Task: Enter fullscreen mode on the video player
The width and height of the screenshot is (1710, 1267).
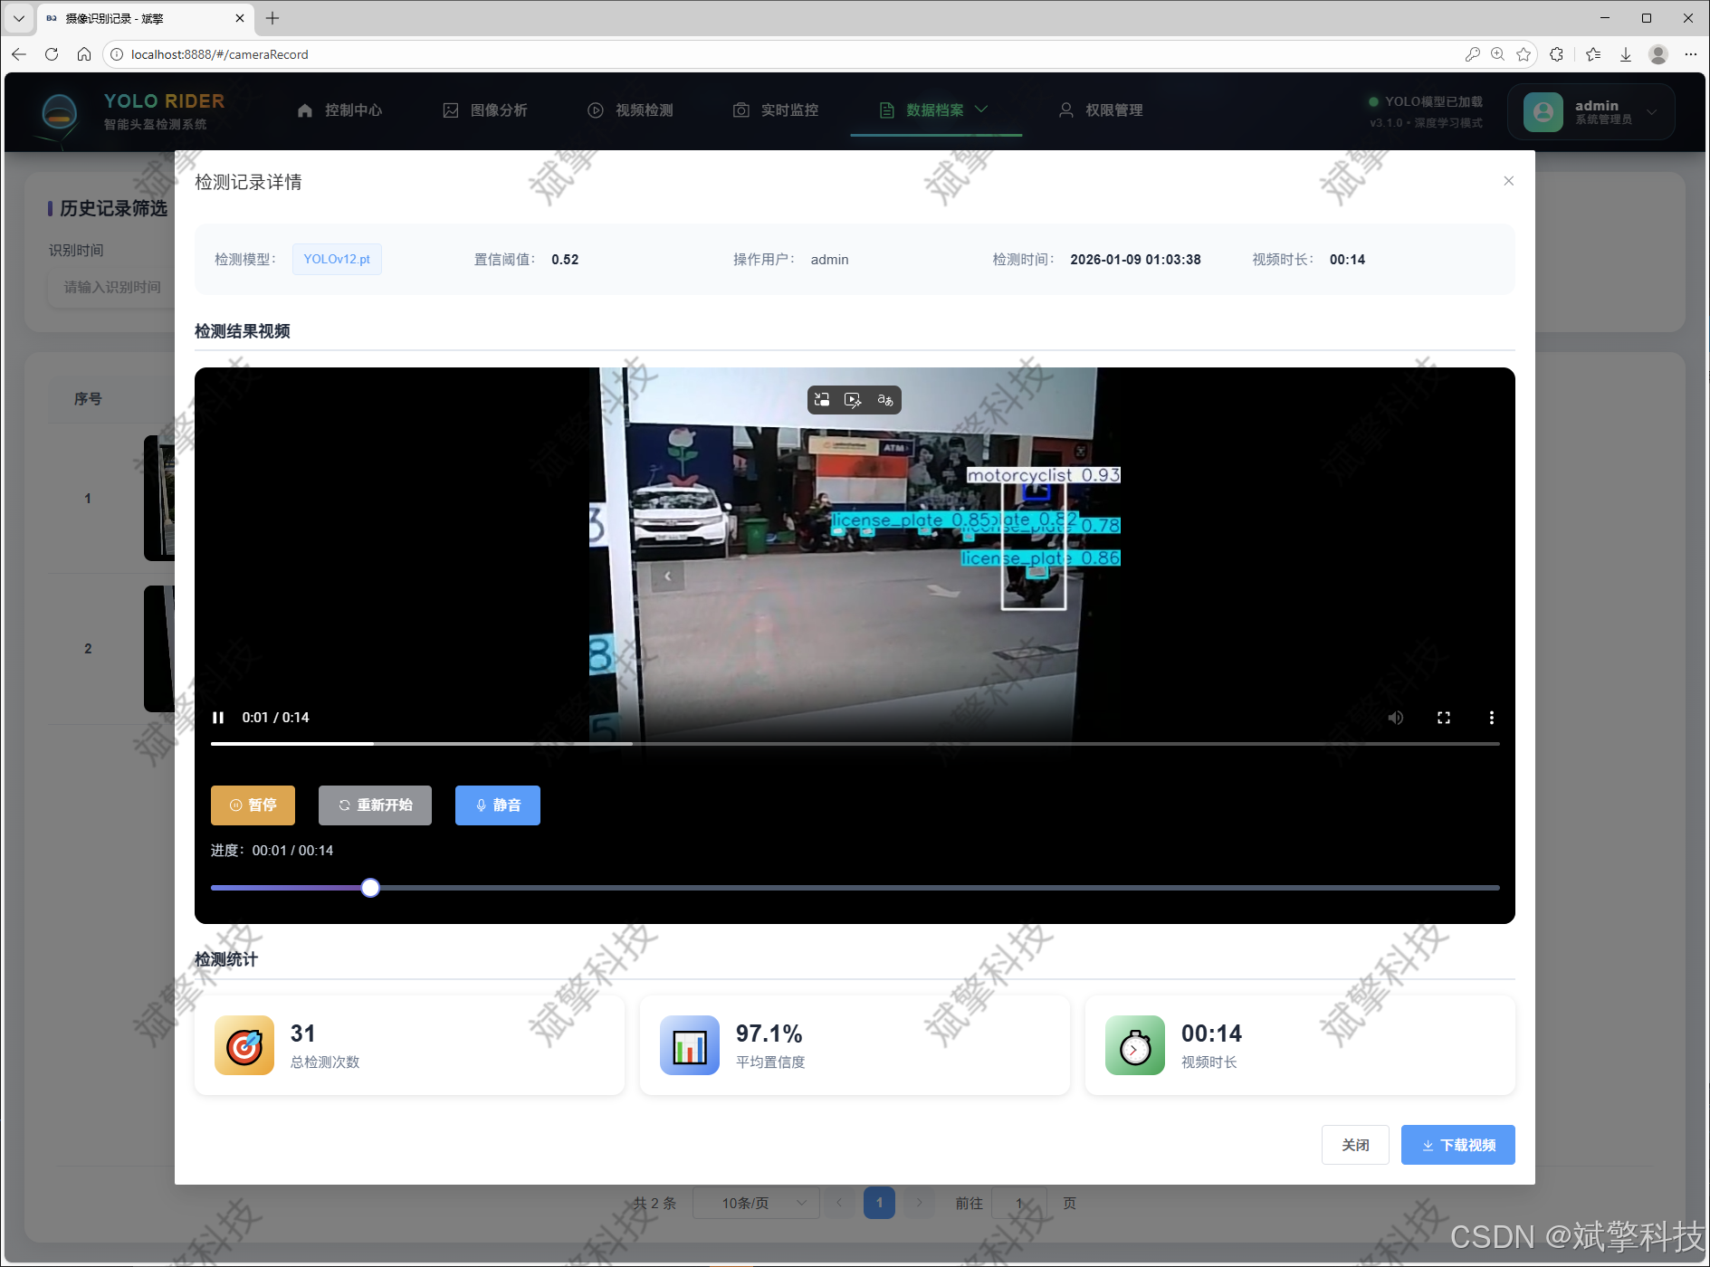Action: [1444, 718]
